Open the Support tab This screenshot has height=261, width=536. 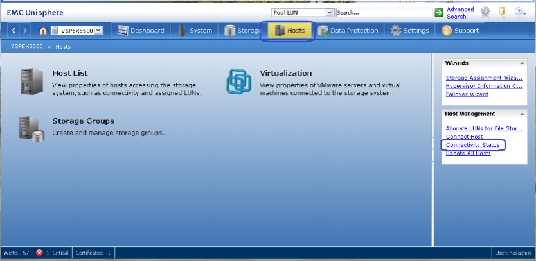[x=460, y=31]
